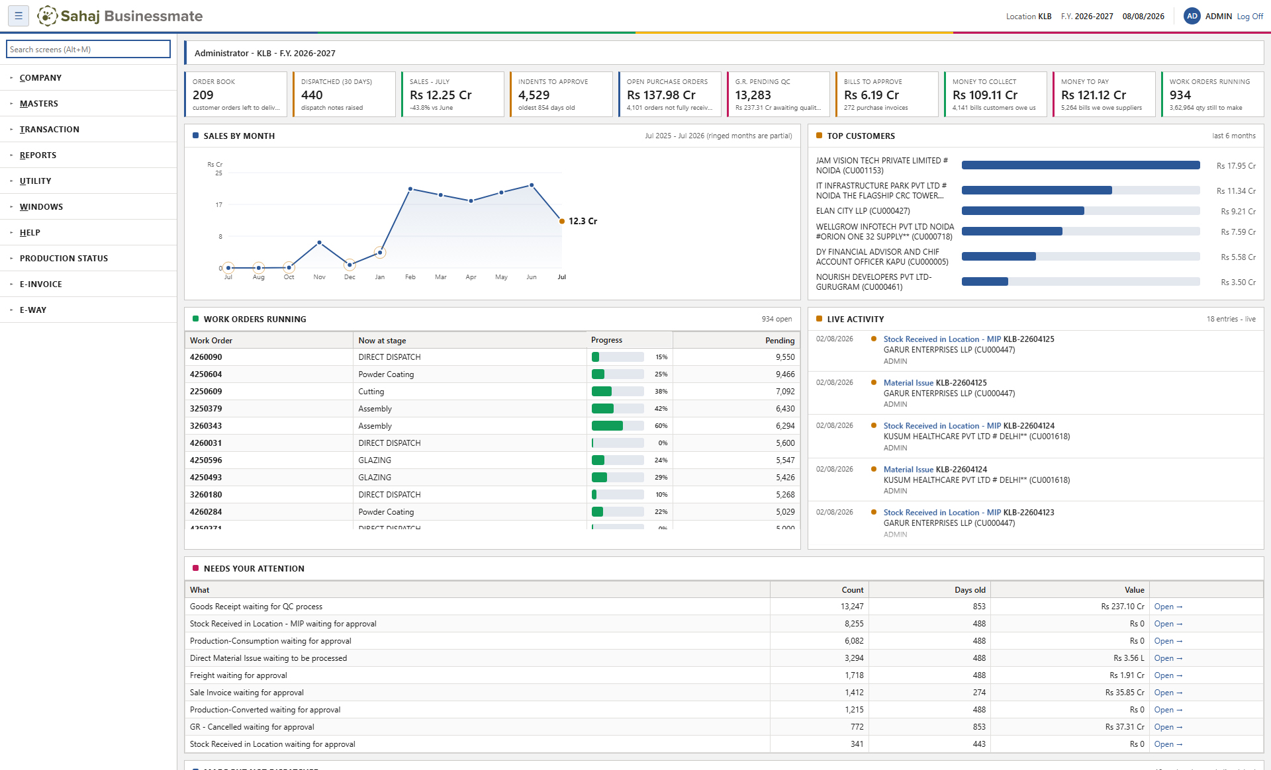Screen dimensions: 1271x770
Task: Open GR - Cancelled waiting for approval row
Action: point(724,727)
